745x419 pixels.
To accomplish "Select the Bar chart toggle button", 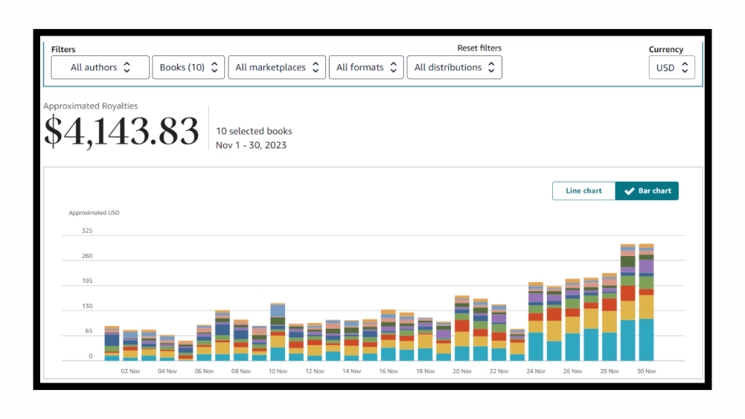I will point(647,191).
